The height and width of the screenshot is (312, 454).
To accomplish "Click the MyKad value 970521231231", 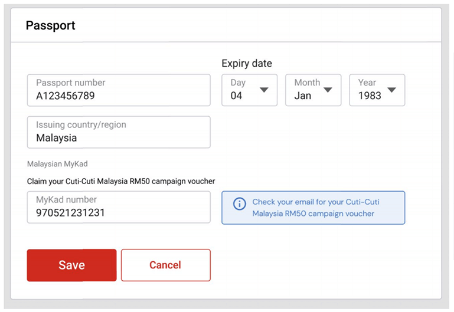I will click(70, 213).
